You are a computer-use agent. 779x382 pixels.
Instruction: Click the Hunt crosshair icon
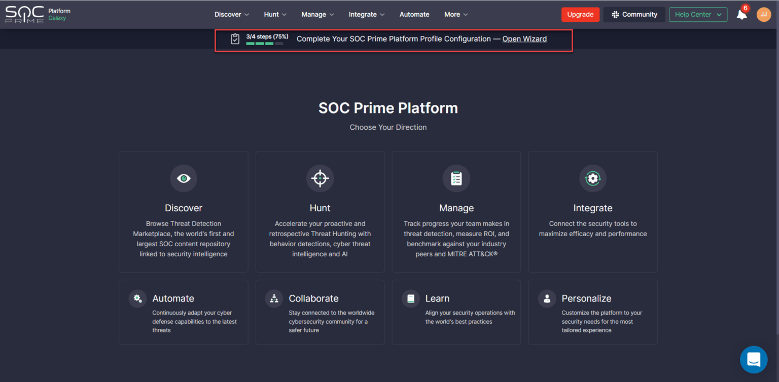[320, 178]
